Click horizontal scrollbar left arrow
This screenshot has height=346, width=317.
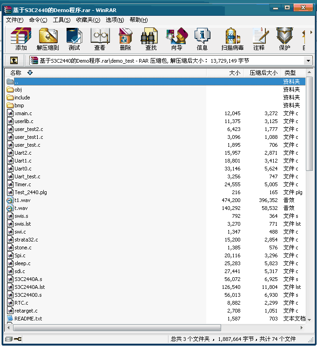pyautogui.click(x=9, y=328)
